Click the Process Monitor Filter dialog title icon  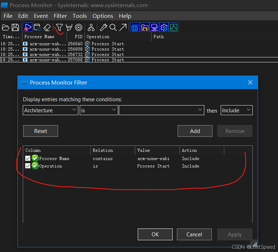click(25, 83)
